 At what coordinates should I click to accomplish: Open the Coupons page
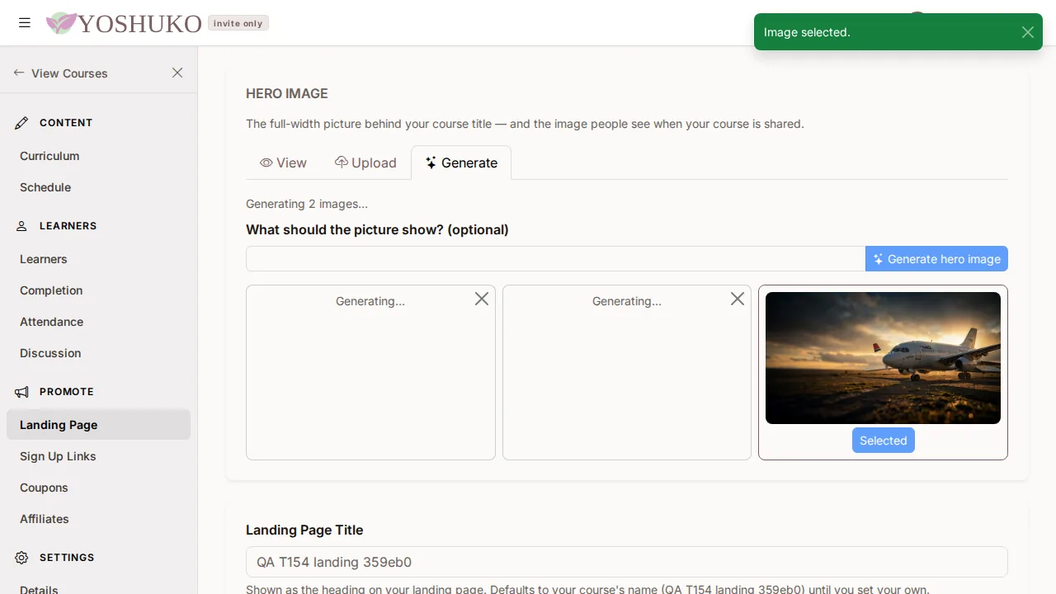(44, 488)
